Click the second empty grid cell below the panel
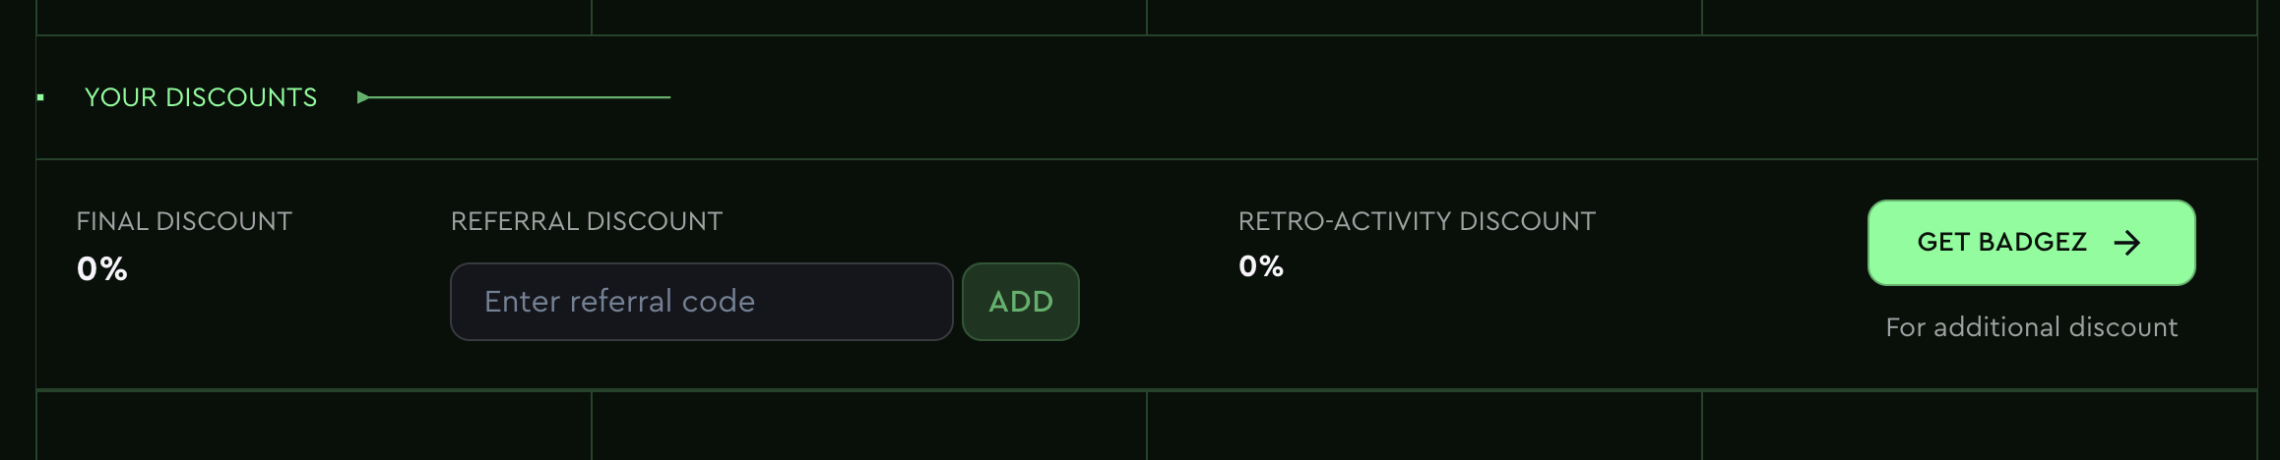The width and height of the screenshot is (2280, 460). (x=869, y=427)
